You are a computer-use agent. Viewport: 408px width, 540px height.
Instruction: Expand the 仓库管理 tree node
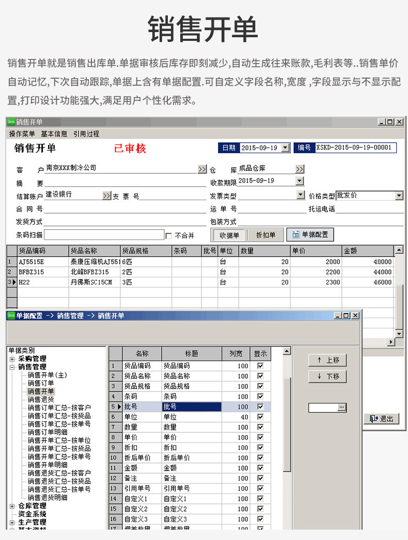12,506
